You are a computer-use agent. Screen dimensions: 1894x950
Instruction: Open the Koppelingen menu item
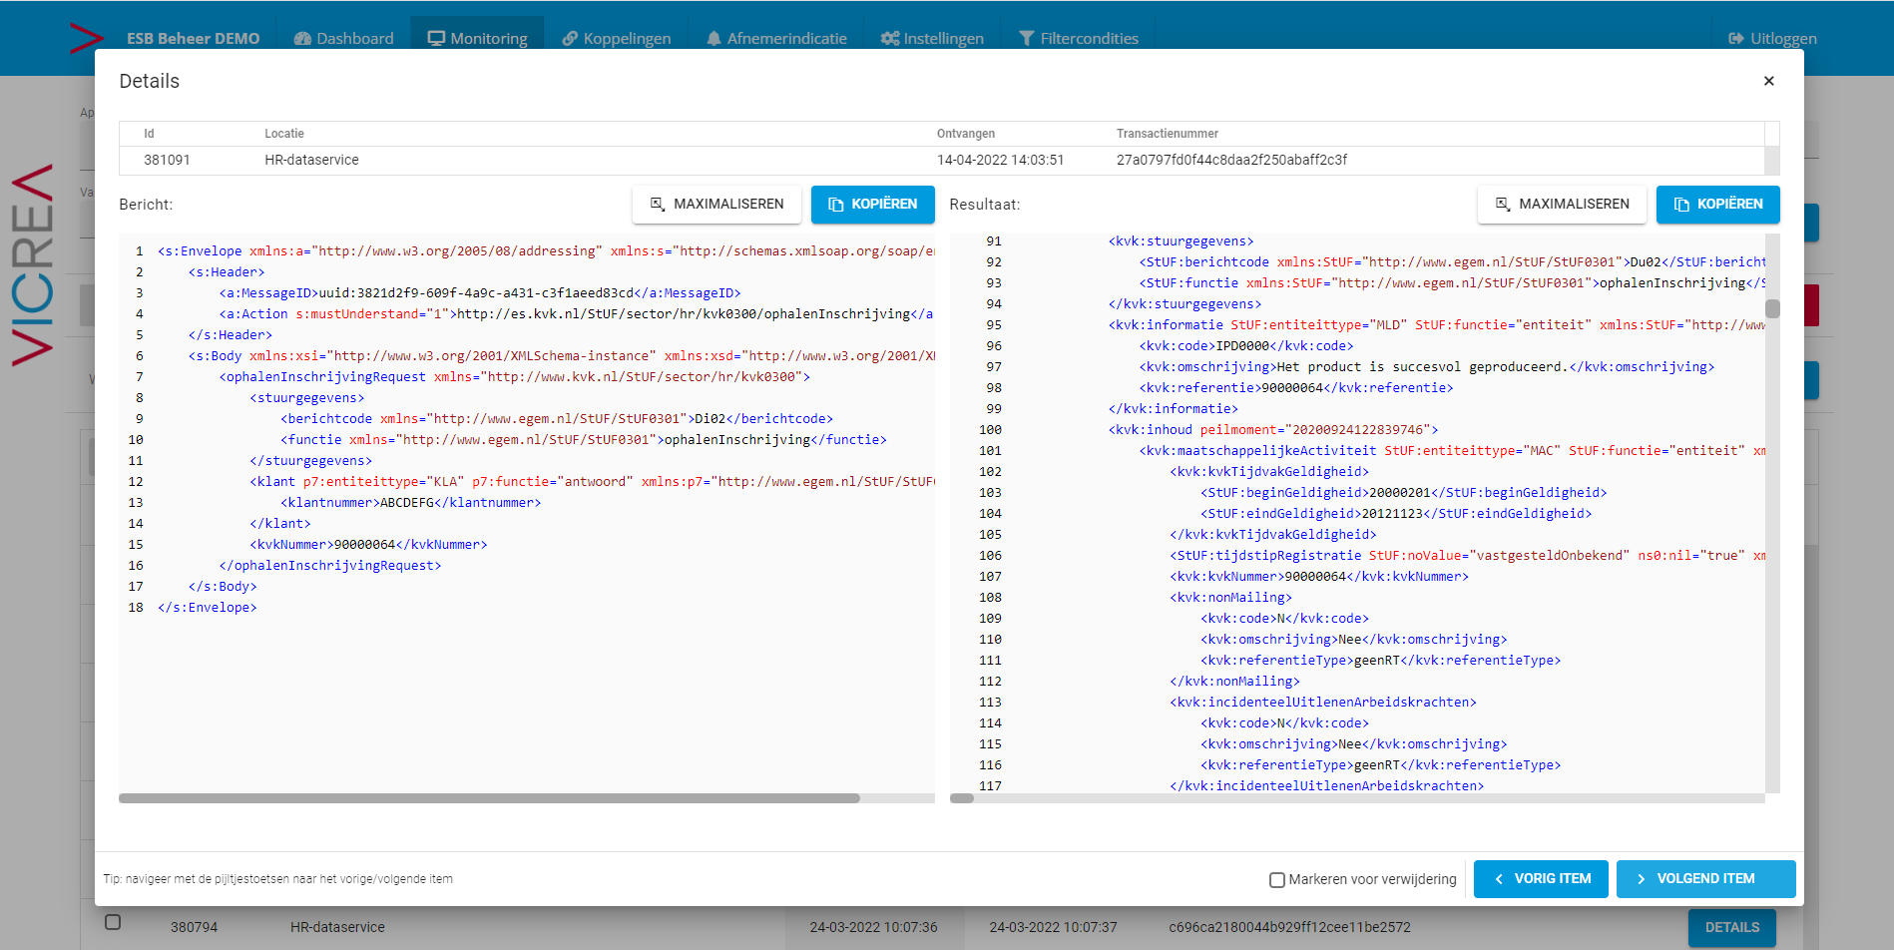point(616,38)
